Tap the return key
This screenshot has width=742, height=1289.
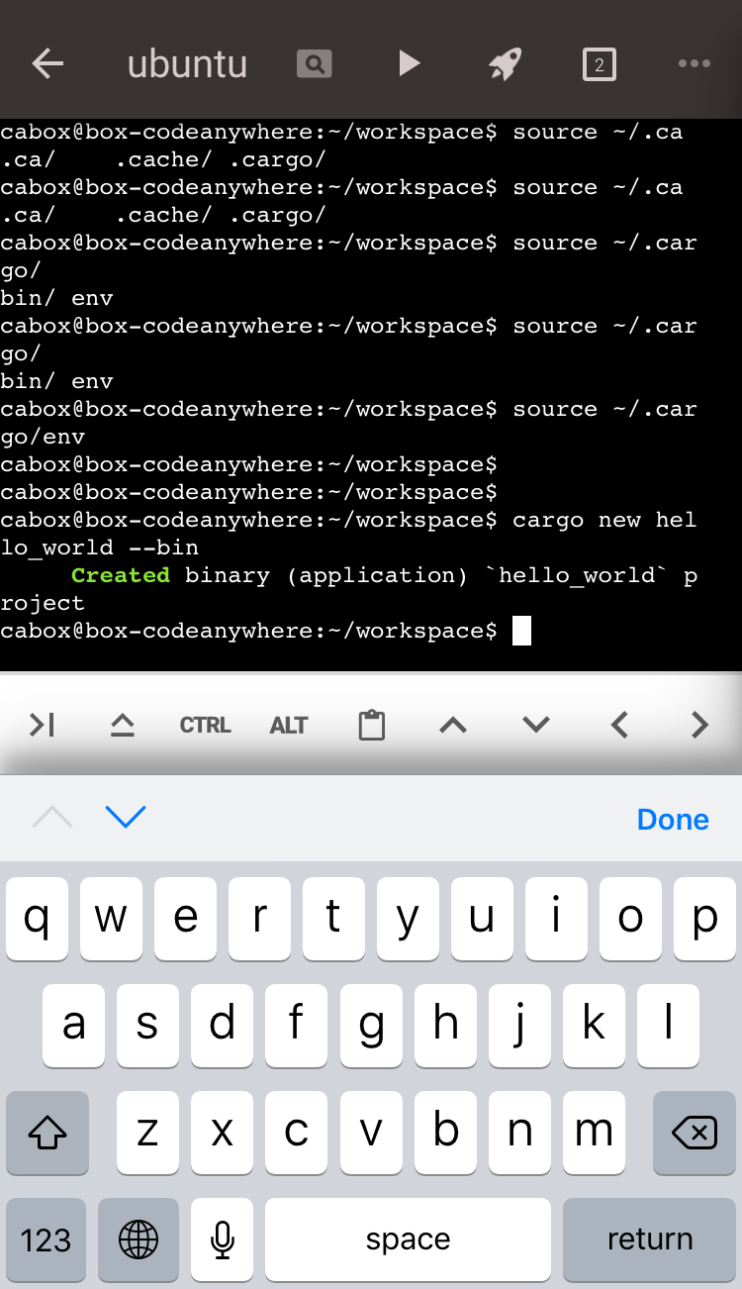[x=649, y=1239]
